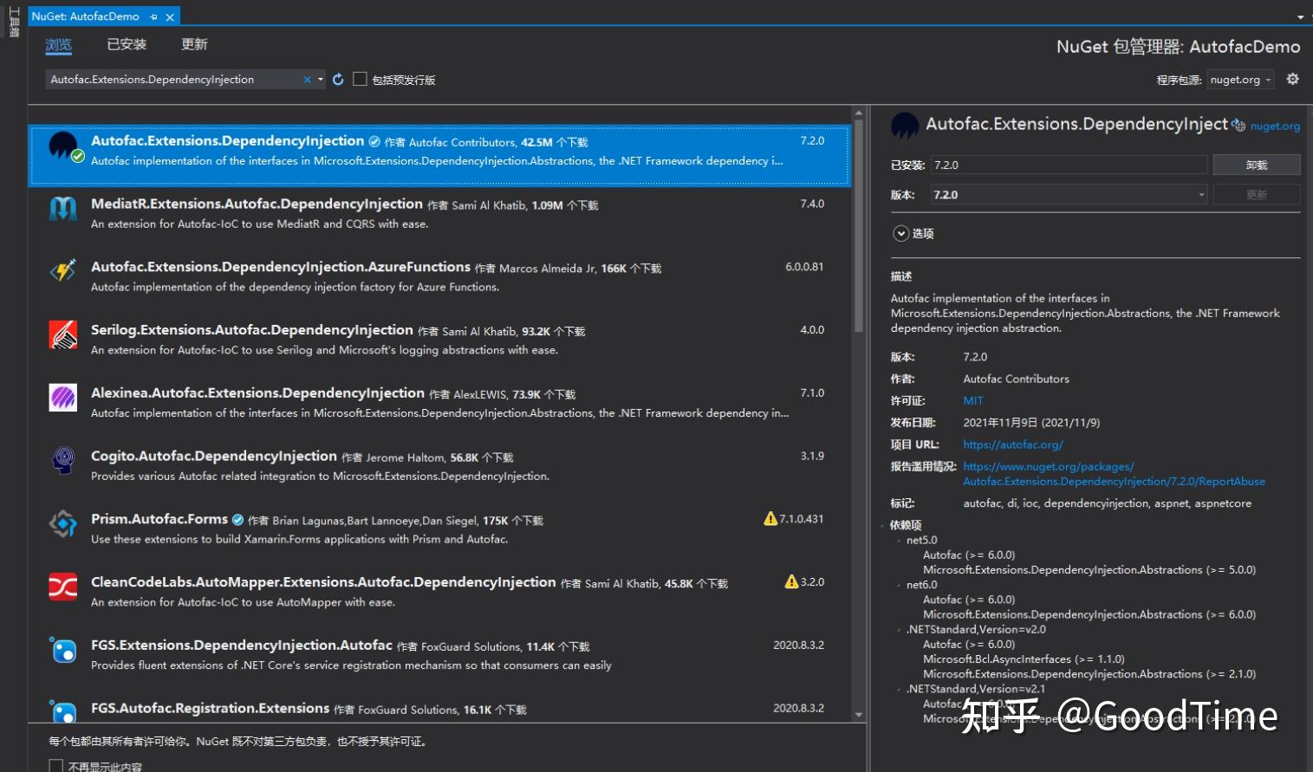Refresh the NuGet search results
This screenshot has width=1313, height=772.
click(x=337, y=79)
